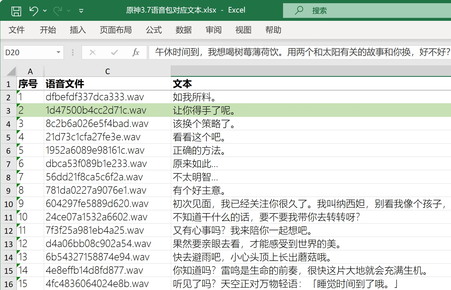Select cell dfbefdf337dca333.wav
Image resolution: width=451 pixels, height=290 pixels.
[108, 97]
